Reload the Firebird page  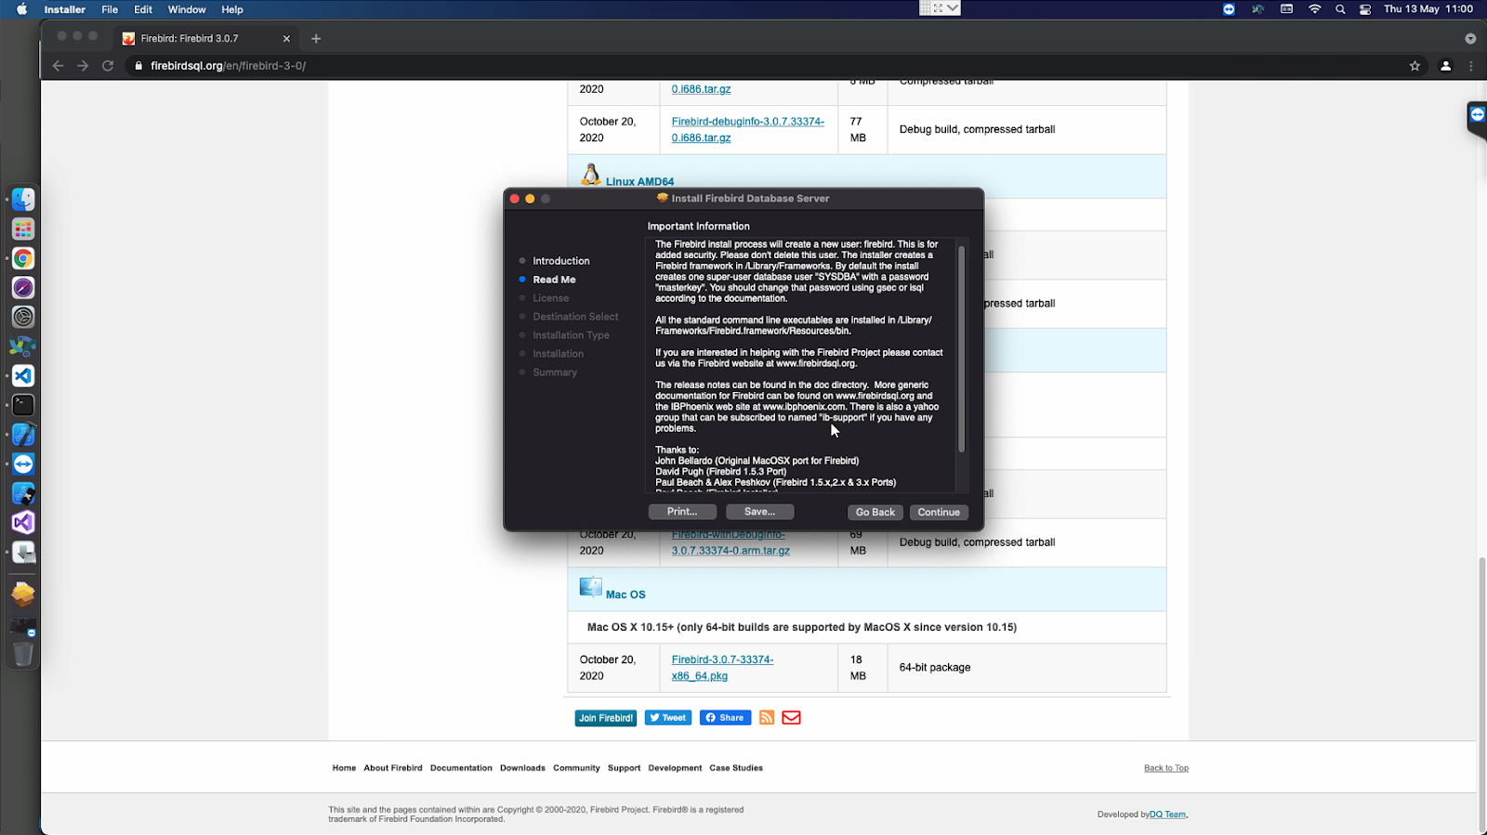[108, 66]
